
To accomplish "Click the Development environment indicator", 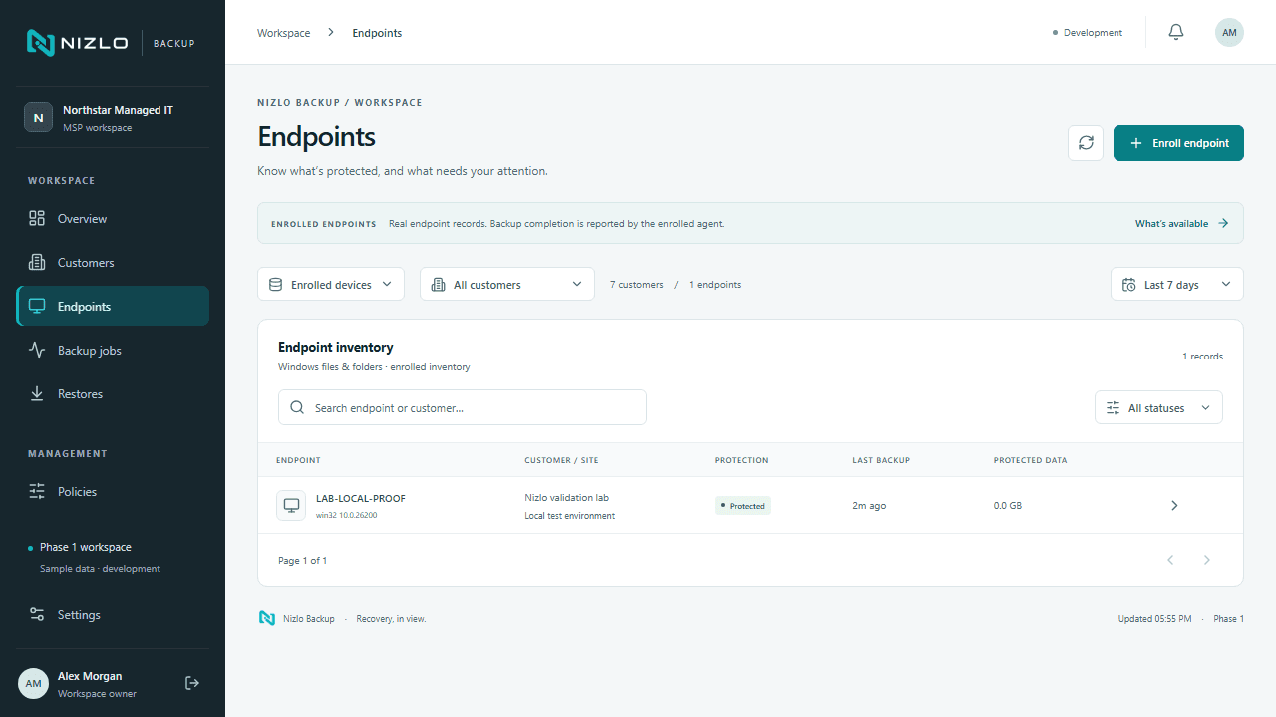I will click(x=1088, y=33).
